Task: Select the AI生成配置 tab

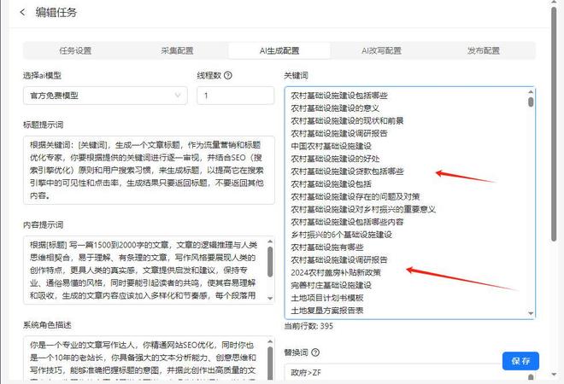Action: pyautogui.click(x=279, y=50)
